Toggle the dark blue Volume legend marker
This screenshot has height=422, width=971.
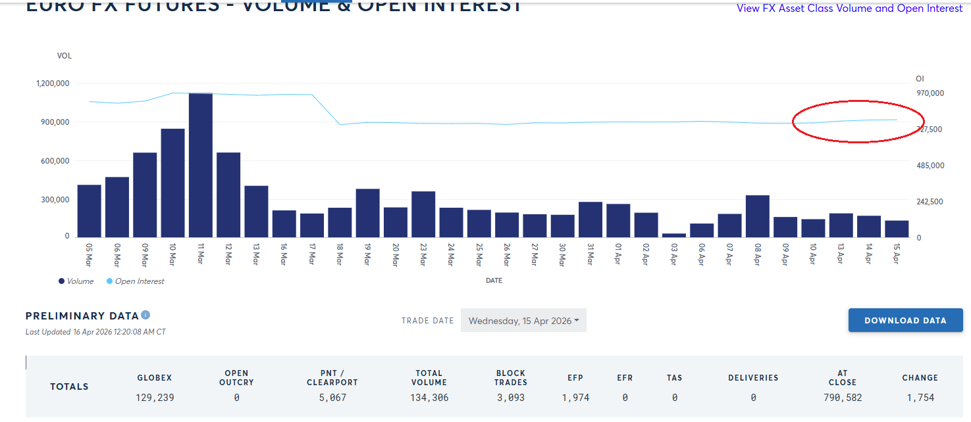point(60,281)
